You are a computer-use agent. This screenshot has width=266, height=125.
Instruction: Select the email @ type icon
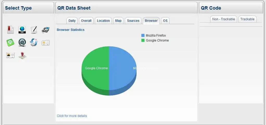tap(22, 43)
